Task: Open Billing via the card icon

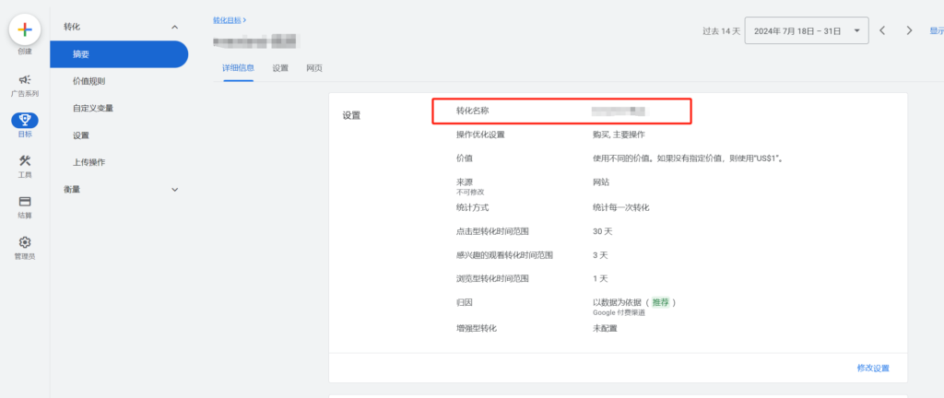Action: tap(25, 202)
